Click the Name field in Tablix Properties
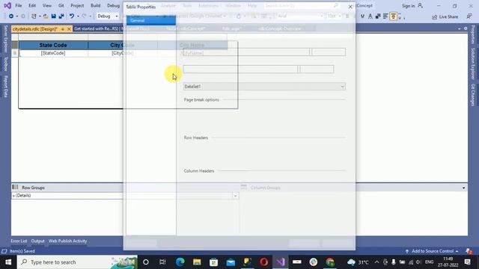 [x=246, y=52]
